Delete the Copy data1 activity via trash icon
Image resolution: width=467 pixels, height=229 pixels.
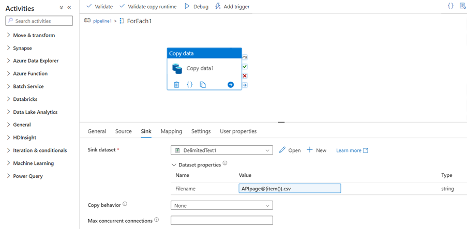coord(176,85)
